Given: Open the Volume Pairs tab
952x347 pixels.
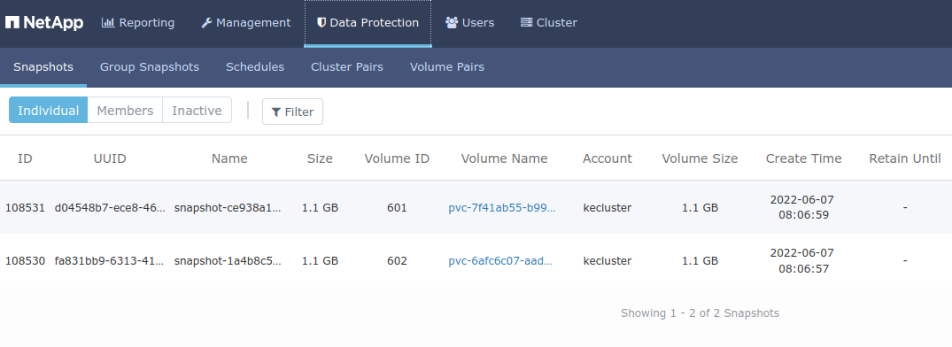Looking at the screenshot, I should click(x=447, y=66).
